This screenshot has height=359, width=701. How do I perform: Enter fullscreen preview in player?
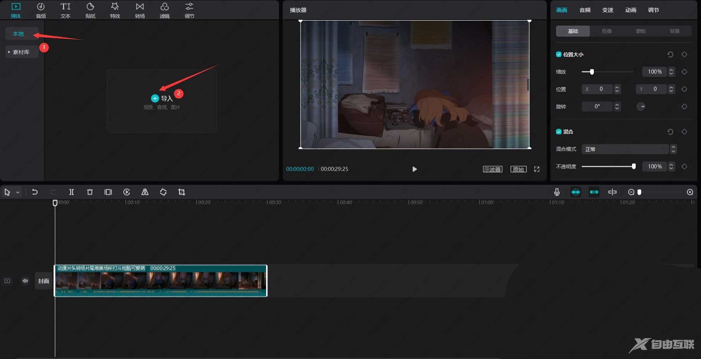(x=537, y=169)
